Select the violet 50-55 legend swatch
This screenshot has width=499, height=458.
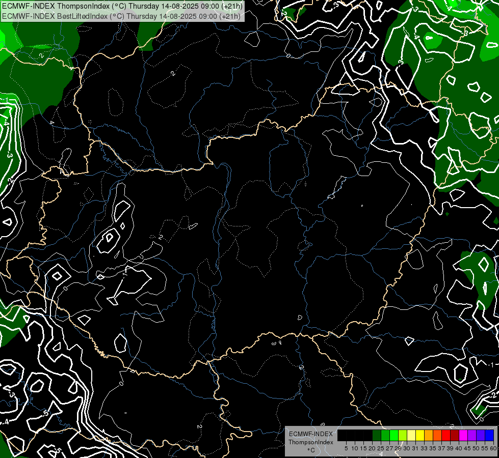click(481, 435)
